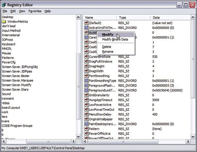Click values pane scroll right arrow

pos(188,141)
